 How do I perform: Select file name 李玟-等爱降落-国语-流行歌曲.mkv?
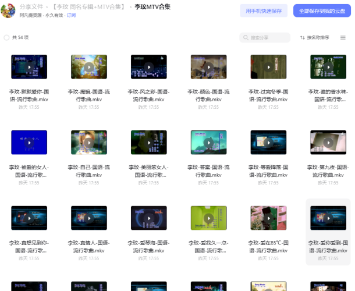click(268, 171)
